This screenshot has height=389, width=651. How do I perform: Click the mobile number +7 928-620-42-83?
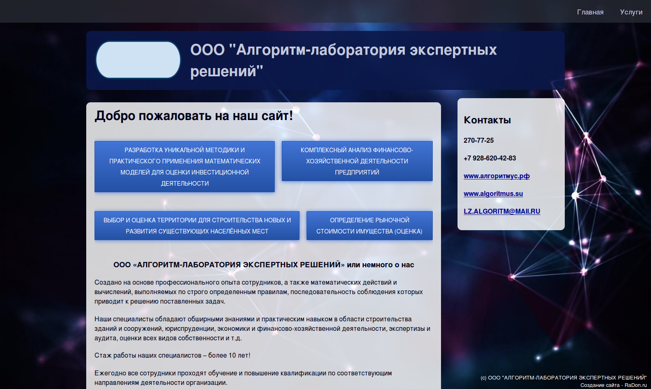tap(490, 158)
